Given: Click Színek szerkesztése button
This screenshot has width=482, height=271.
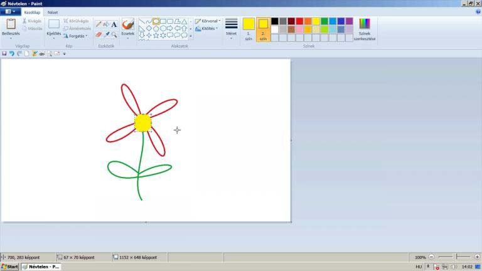Looking at the screenshot, I should (x=365, y=28).
